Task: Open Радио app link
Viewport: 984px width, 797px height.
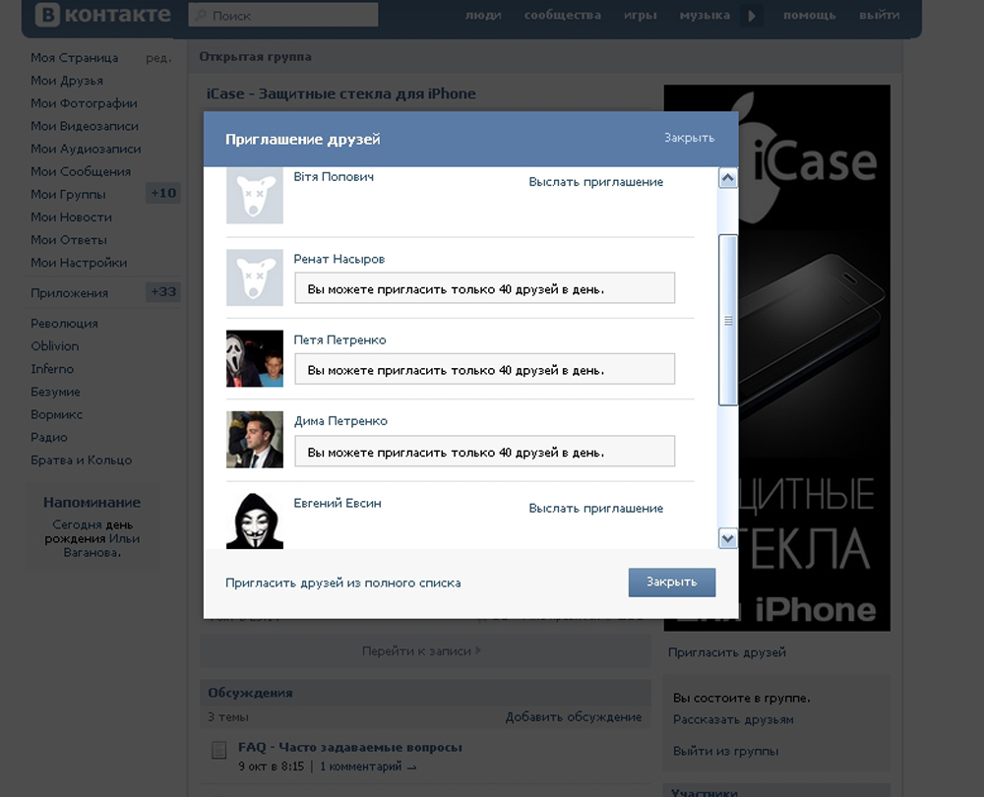Action: click(x=49, y=438)
